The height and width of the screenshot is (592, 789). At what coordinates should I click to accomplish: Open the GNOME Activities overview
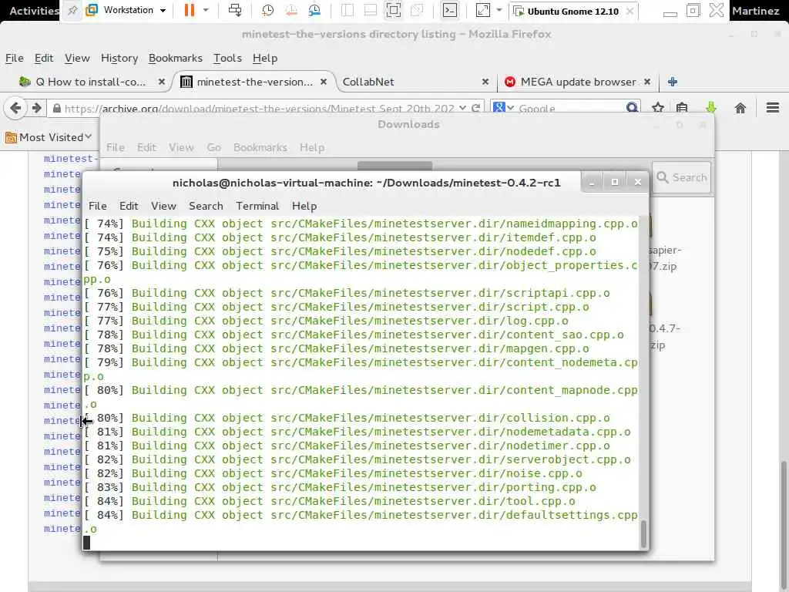point(33,11)
